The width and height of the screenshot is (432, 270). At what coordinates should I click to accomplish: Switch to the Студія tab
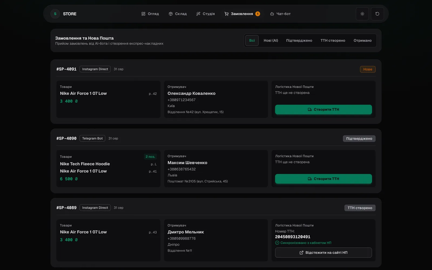click(x=205, y=14)
